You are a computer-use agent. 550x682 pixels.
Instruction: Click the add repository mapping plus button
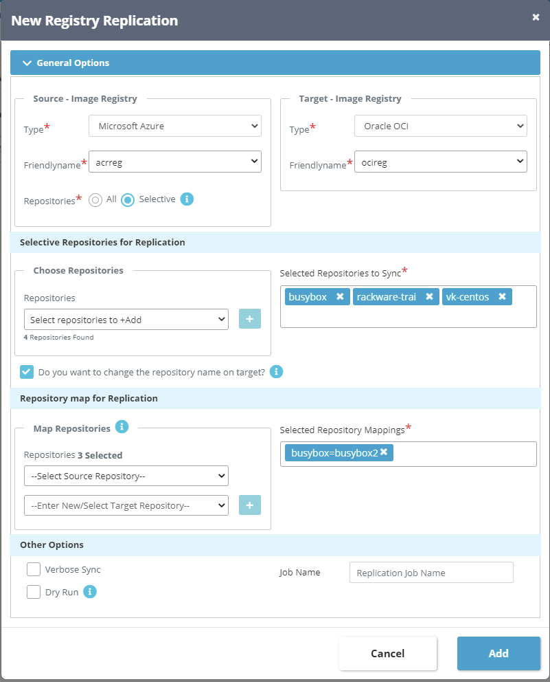(249, 505)
